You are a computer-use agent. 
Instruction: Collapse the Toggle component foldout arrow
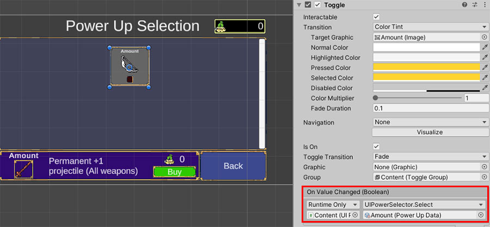(299, 5)
